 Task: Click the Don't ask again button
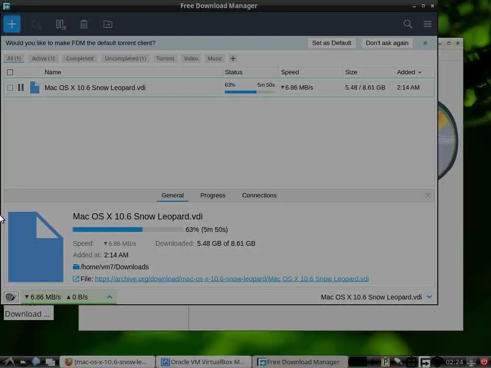pyautogui.click(x=387, y=43)
